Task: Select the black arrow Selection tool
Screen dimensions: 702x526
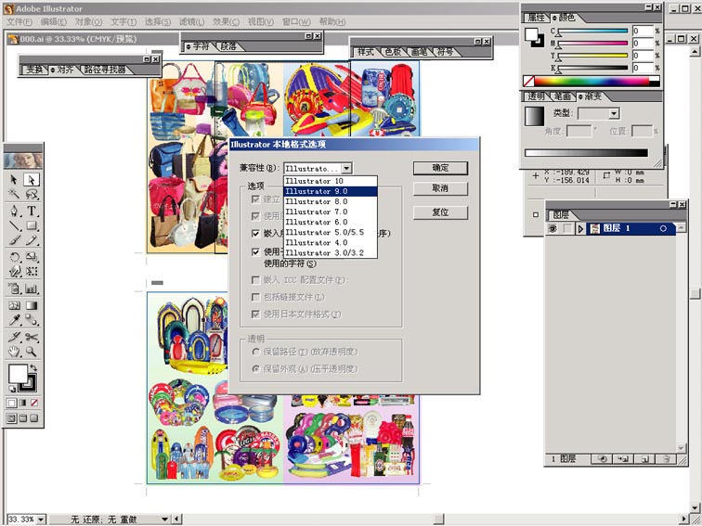Action: tap(14, 179)
